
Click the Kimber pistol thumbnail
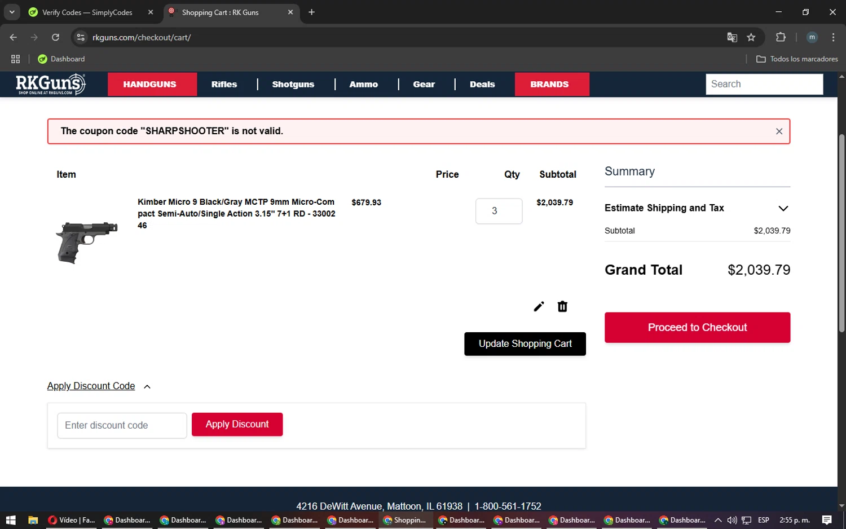pyautogui.click(x=86, y=242)
